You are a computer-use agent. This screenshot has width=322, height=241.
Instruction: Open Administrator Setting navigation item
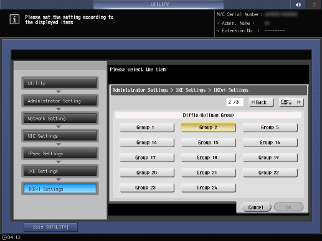(x=60, y=101)
